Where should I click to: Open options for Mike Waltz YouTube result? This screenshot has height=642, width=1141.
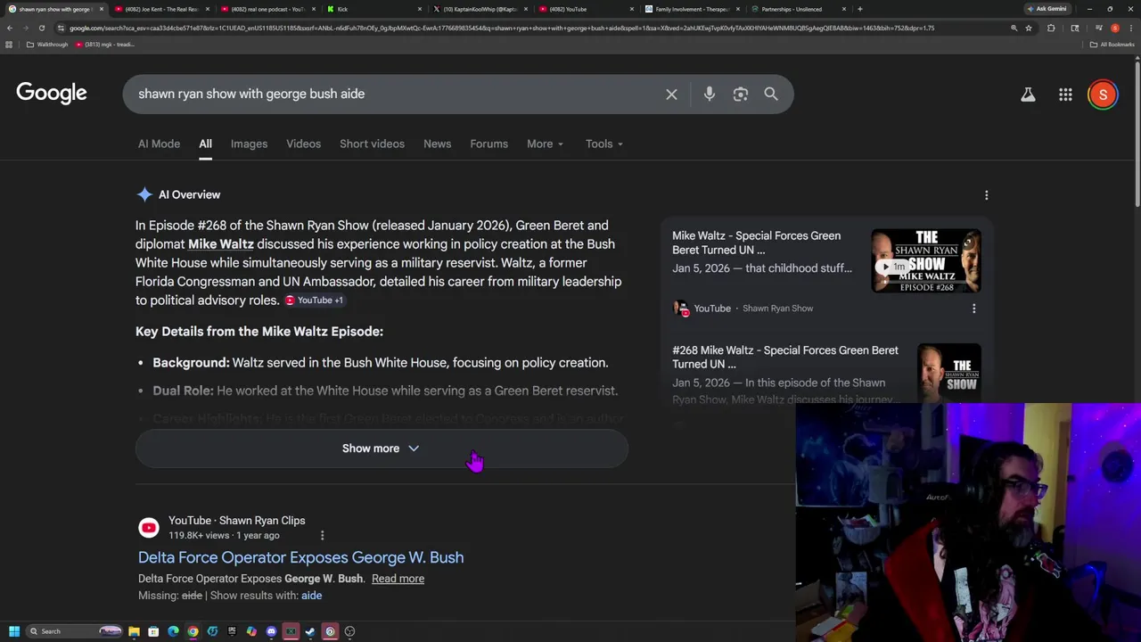click(973, 309)
